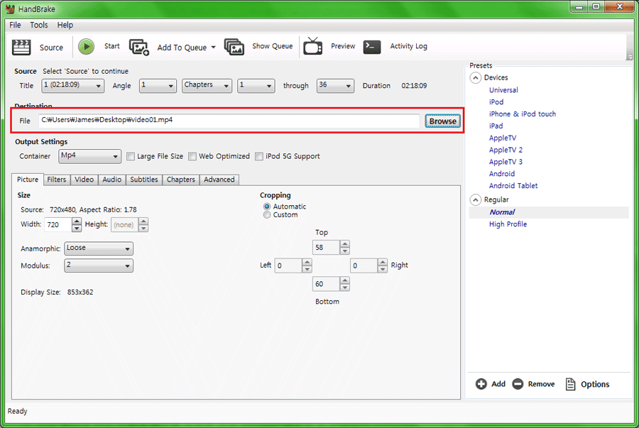Click the Browse button

(x=442, y=121)
